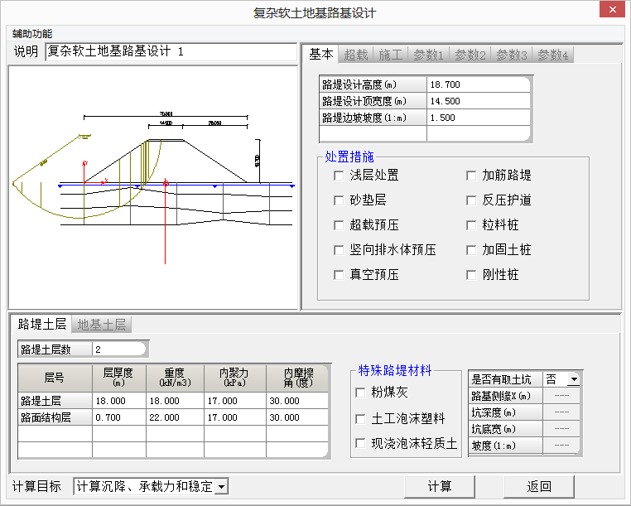Check the 粉煤灰 special material

click(x=360, y=393)
